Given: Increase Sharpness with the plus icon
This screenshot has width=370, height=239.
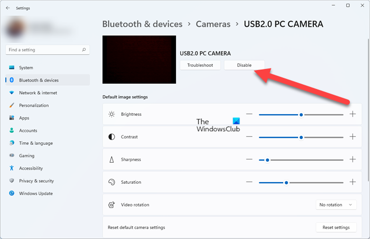Looking at the screenshot, I should click(353, 160).
